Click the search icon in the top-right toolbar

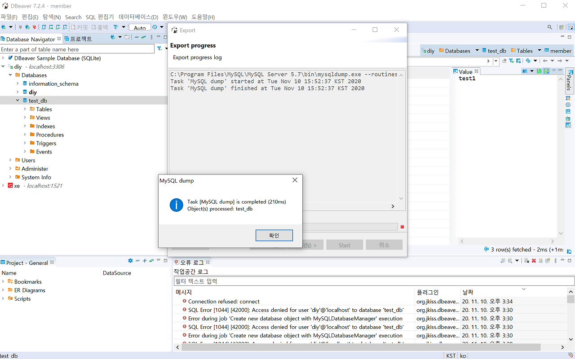point(549,26)
